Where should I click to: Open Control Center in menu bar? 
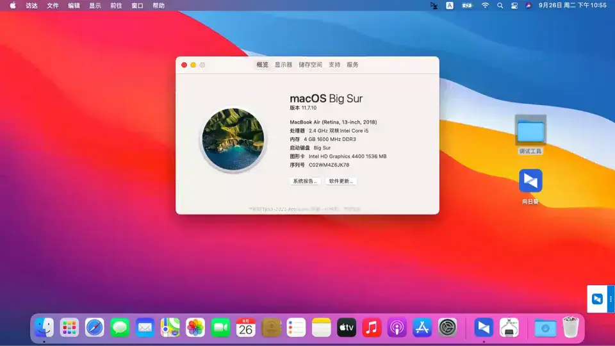(x=514, y=6)
